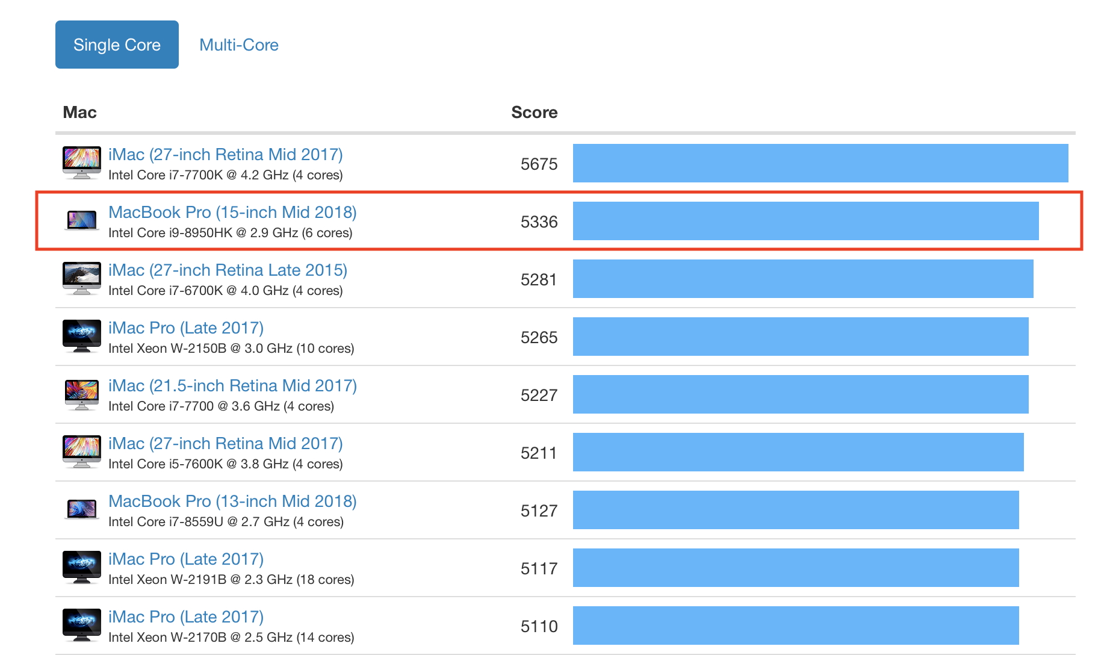Click the score bar for 5336
This screenshot has height=655, width=1110.
(x=805, y=221)
